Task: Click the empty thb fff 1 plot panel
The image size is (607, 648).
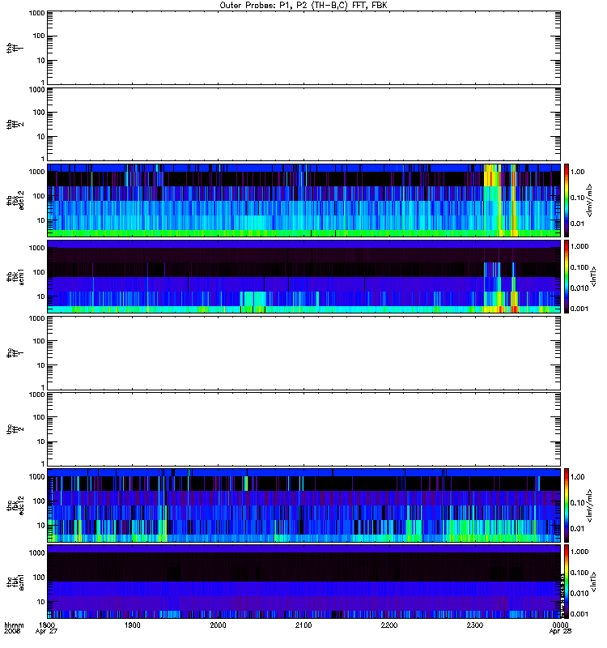Action: 303,49
